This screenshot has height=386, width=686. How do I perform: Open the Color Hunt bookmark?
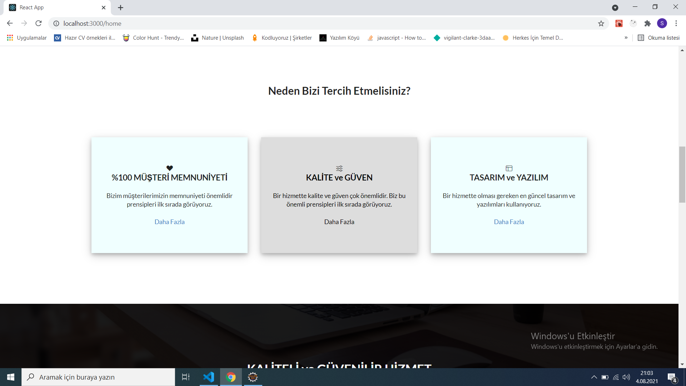tap(153, 38)
